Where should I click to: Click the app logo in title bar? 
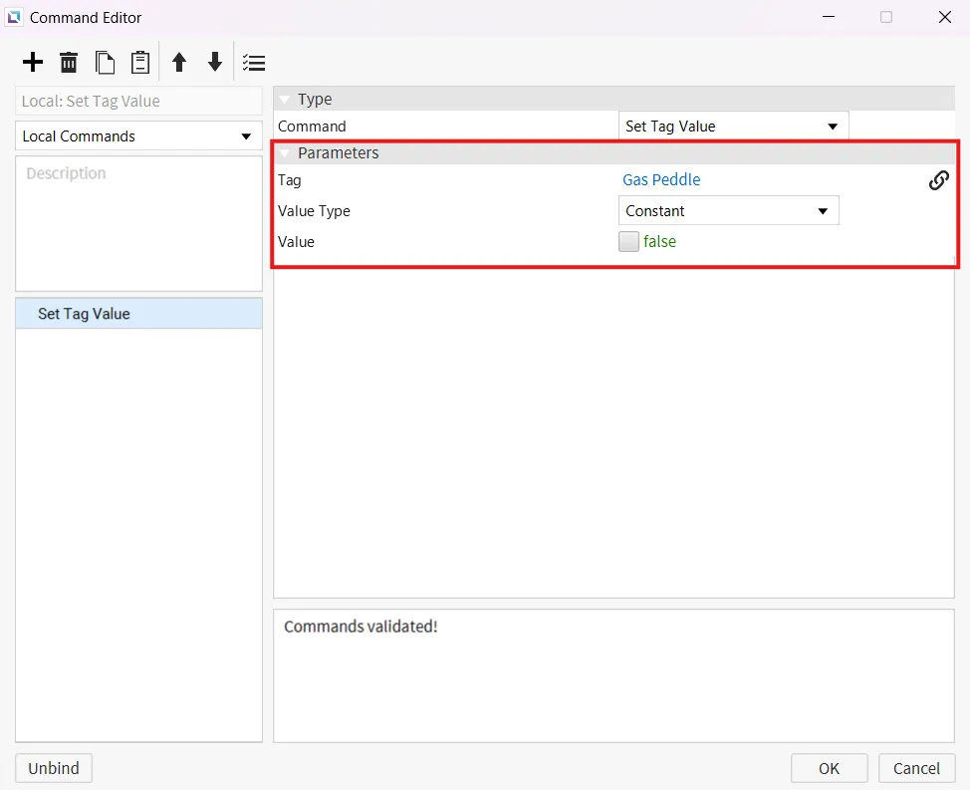[14, 17]
